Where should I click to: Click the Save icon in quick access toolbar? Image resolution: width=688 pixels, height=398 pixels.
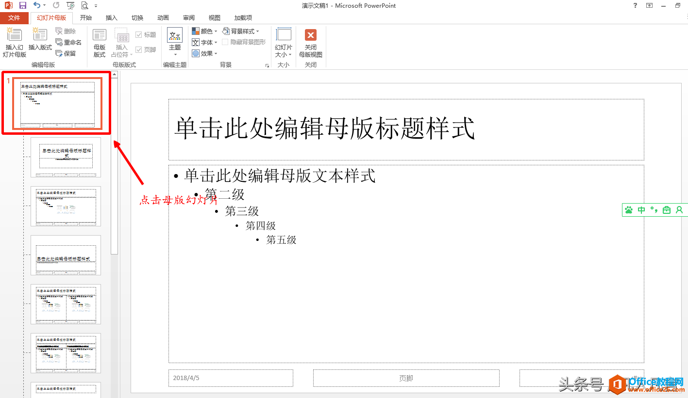22,5
